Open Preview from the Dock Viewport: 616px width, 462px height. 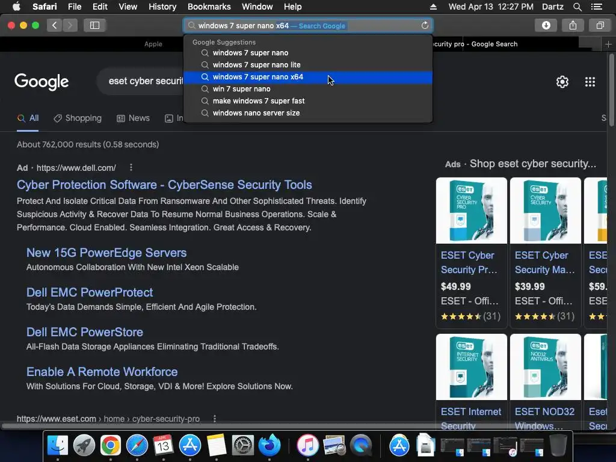pyautogui.click(x=334, y=446)
